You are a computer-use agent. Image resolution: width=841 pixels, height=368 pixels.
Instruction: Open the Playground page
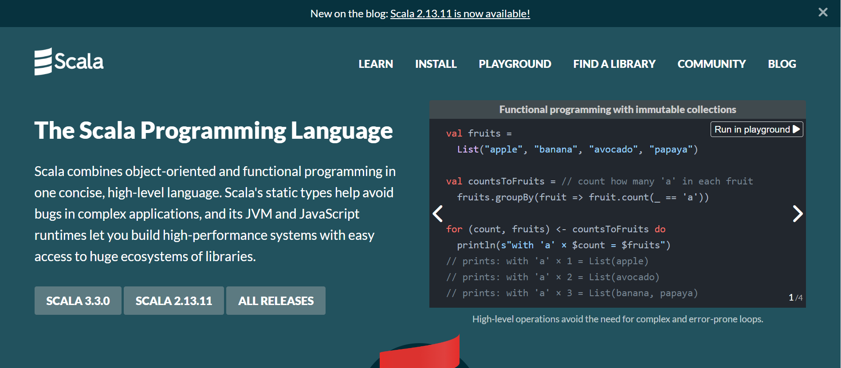pos(515,64)
